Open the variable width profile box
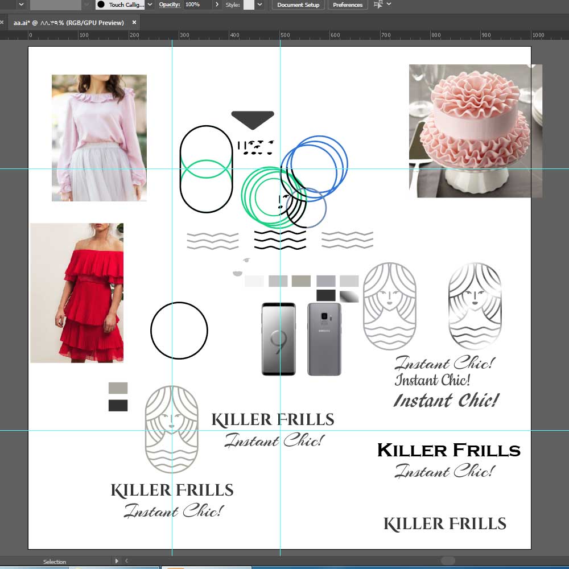 click(x=56, y=5)
